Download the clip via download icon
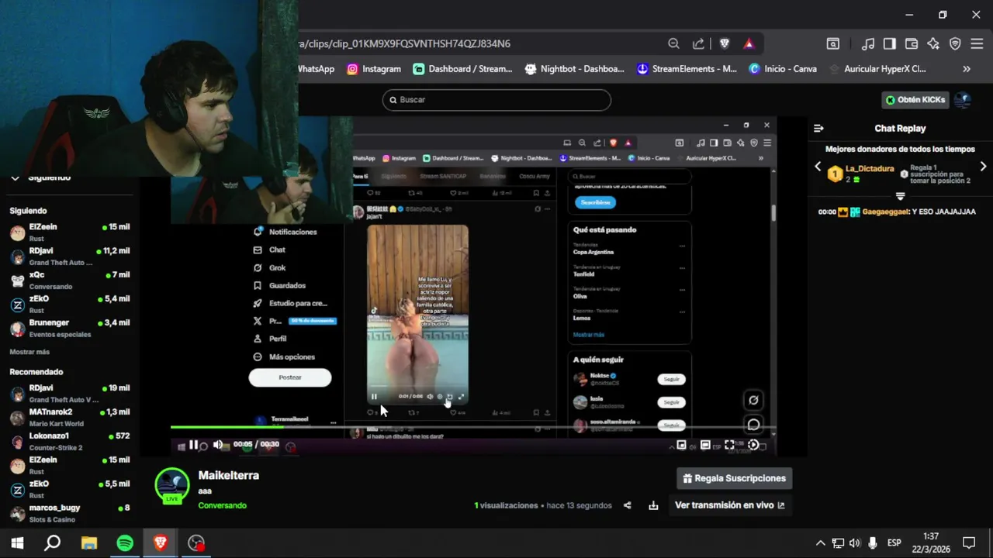 tap(653, 505)
